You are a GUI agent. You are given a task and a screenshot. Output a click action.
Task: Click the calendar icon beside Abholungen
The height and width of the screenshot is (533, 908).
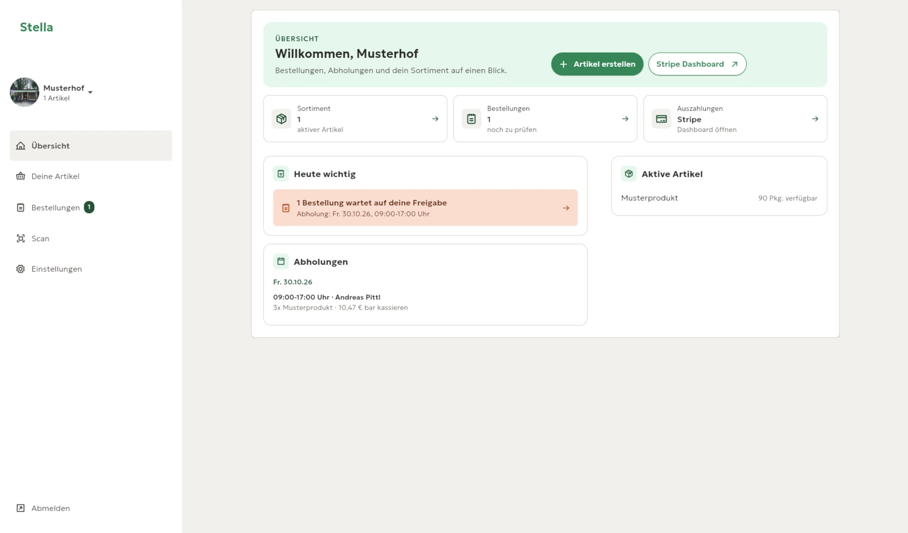tap(281, 261)
